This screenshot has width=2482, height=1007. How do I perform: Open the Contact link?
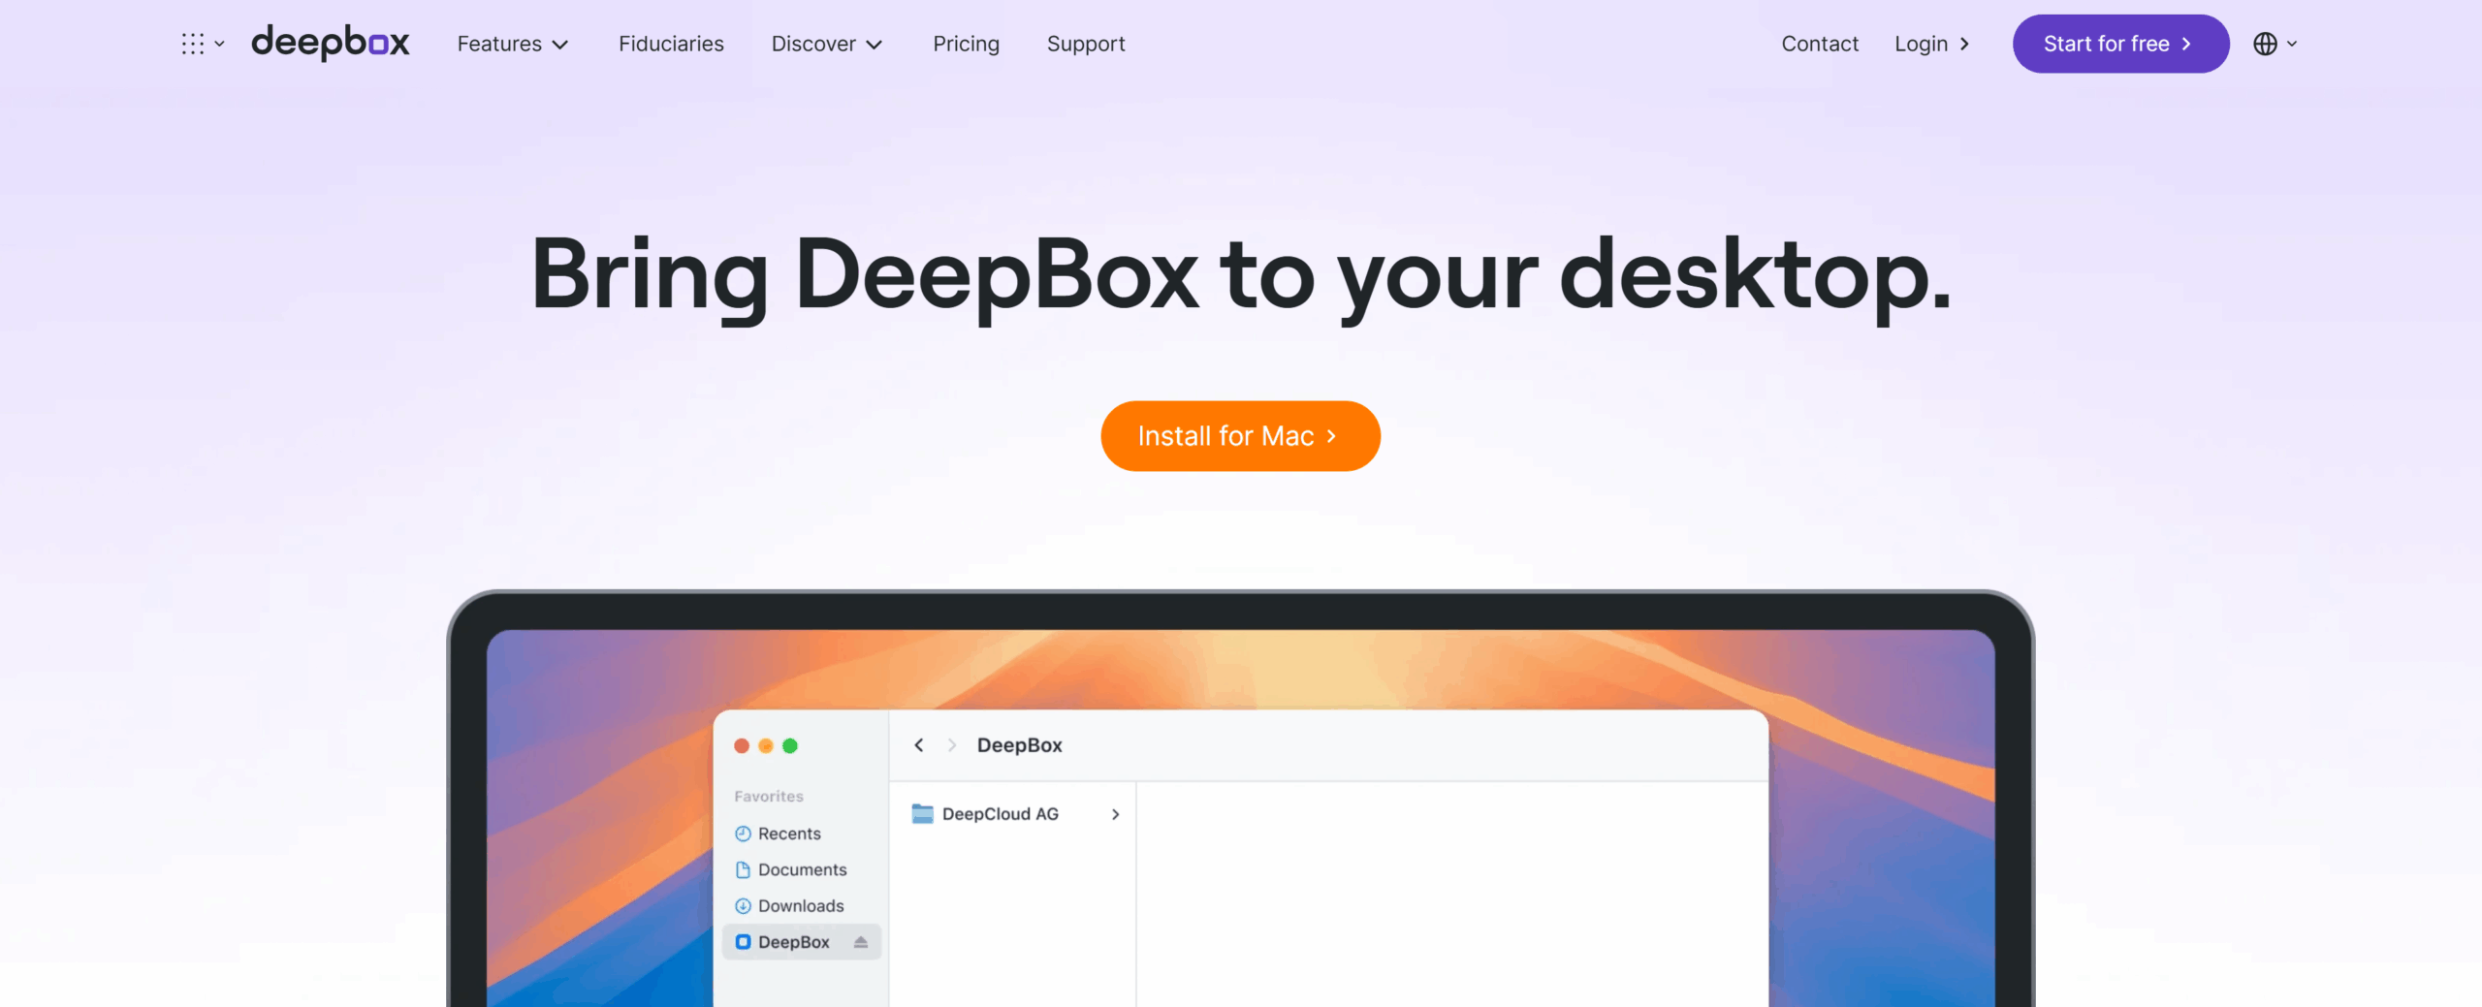tap(1820, 44)
